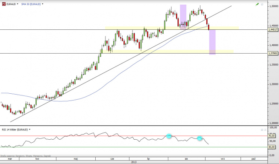This screenshot has width=279, height=164.
Task: Click the 'paź' month on time axis
Action: click(253, 158)
